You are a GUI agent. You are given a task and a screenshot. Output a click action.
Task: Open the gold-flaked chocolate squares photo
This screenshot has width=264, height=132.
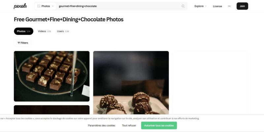point(51,76)
